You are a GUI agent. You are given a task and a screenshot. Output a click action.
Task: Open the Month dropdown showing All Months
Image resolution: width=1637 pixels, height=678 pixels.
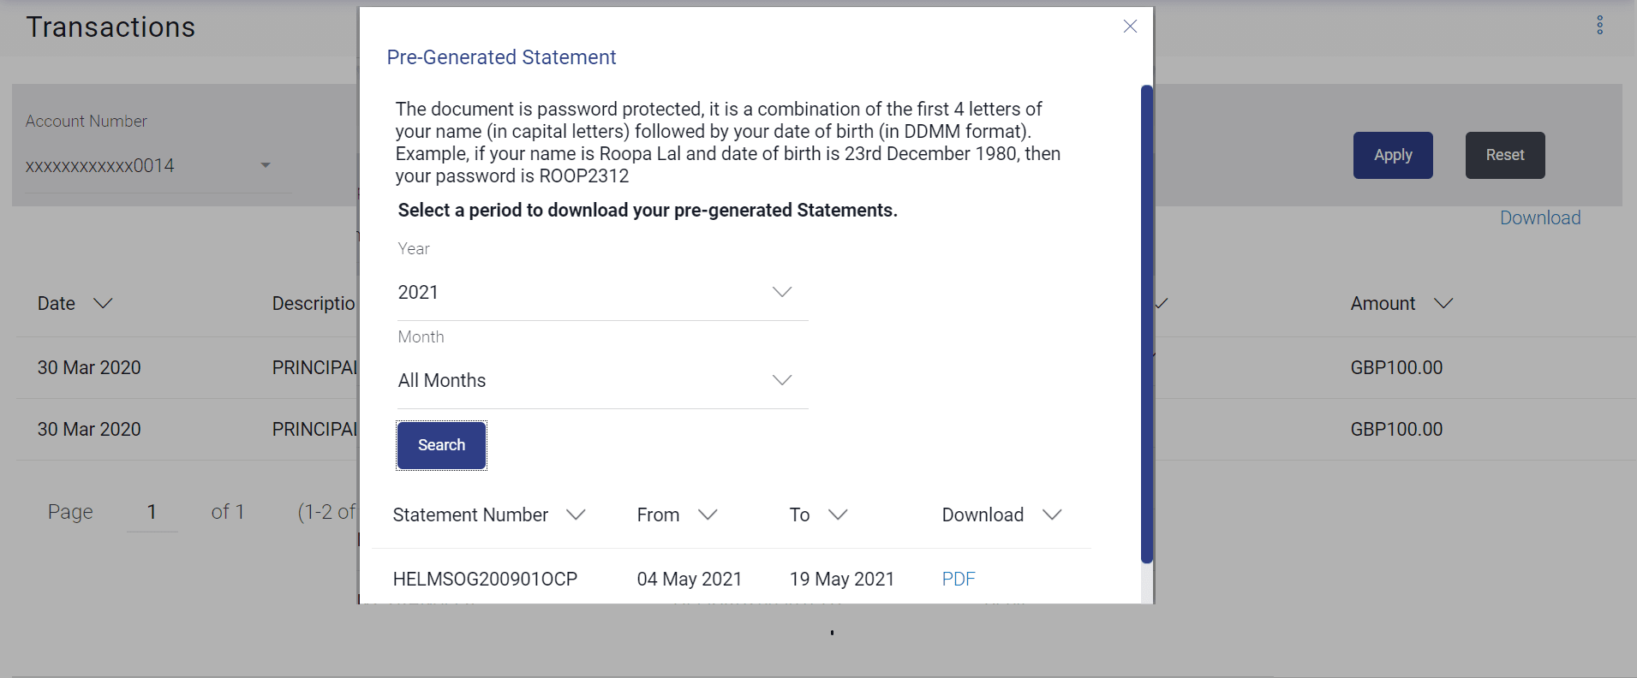point(781,381)
